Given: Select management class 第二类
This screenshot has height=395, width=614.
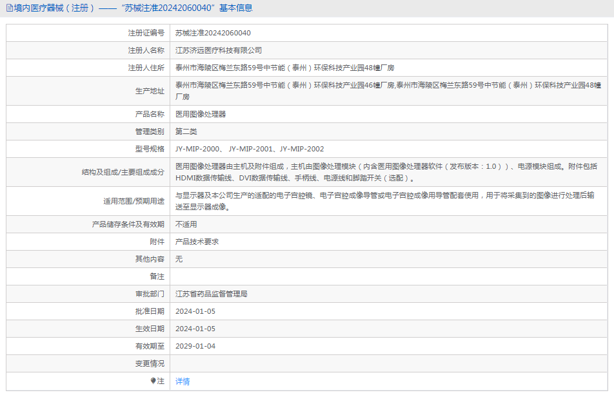Looking at the screenshot, I should [x=186, y=132].
